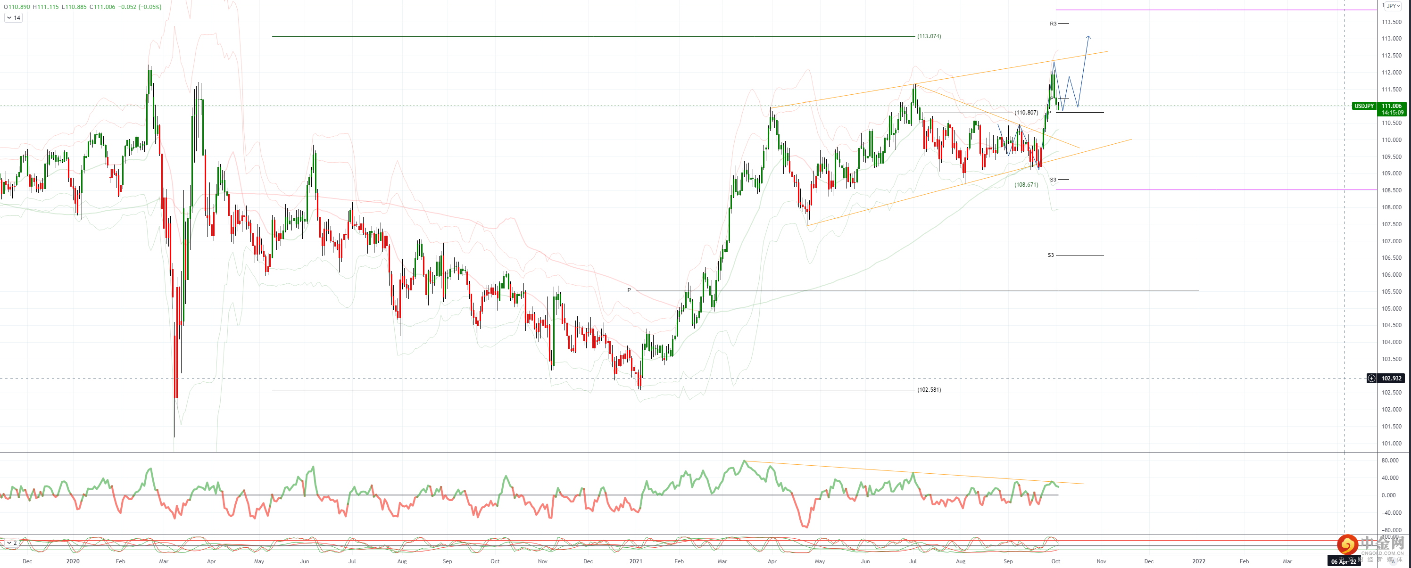Click the green 111.006 current price label

[x=1392, y=106]
